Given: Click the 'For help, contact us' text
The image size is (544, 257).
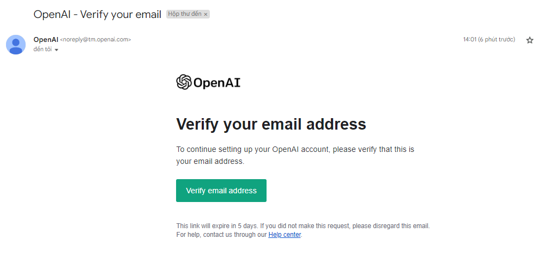Looking at the screenshot, I should (221, 235).
